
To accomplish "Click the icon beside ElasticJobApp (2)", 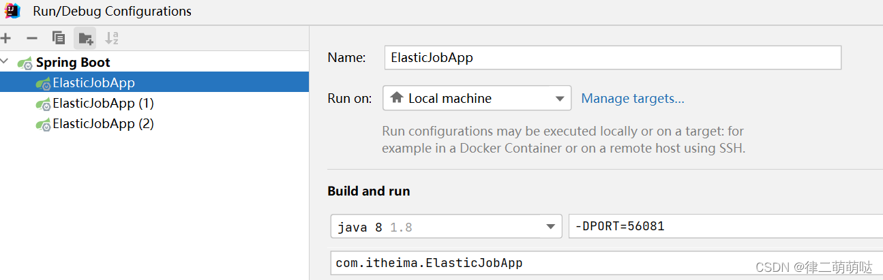I will pyautogui.click(x=43, y=125).
